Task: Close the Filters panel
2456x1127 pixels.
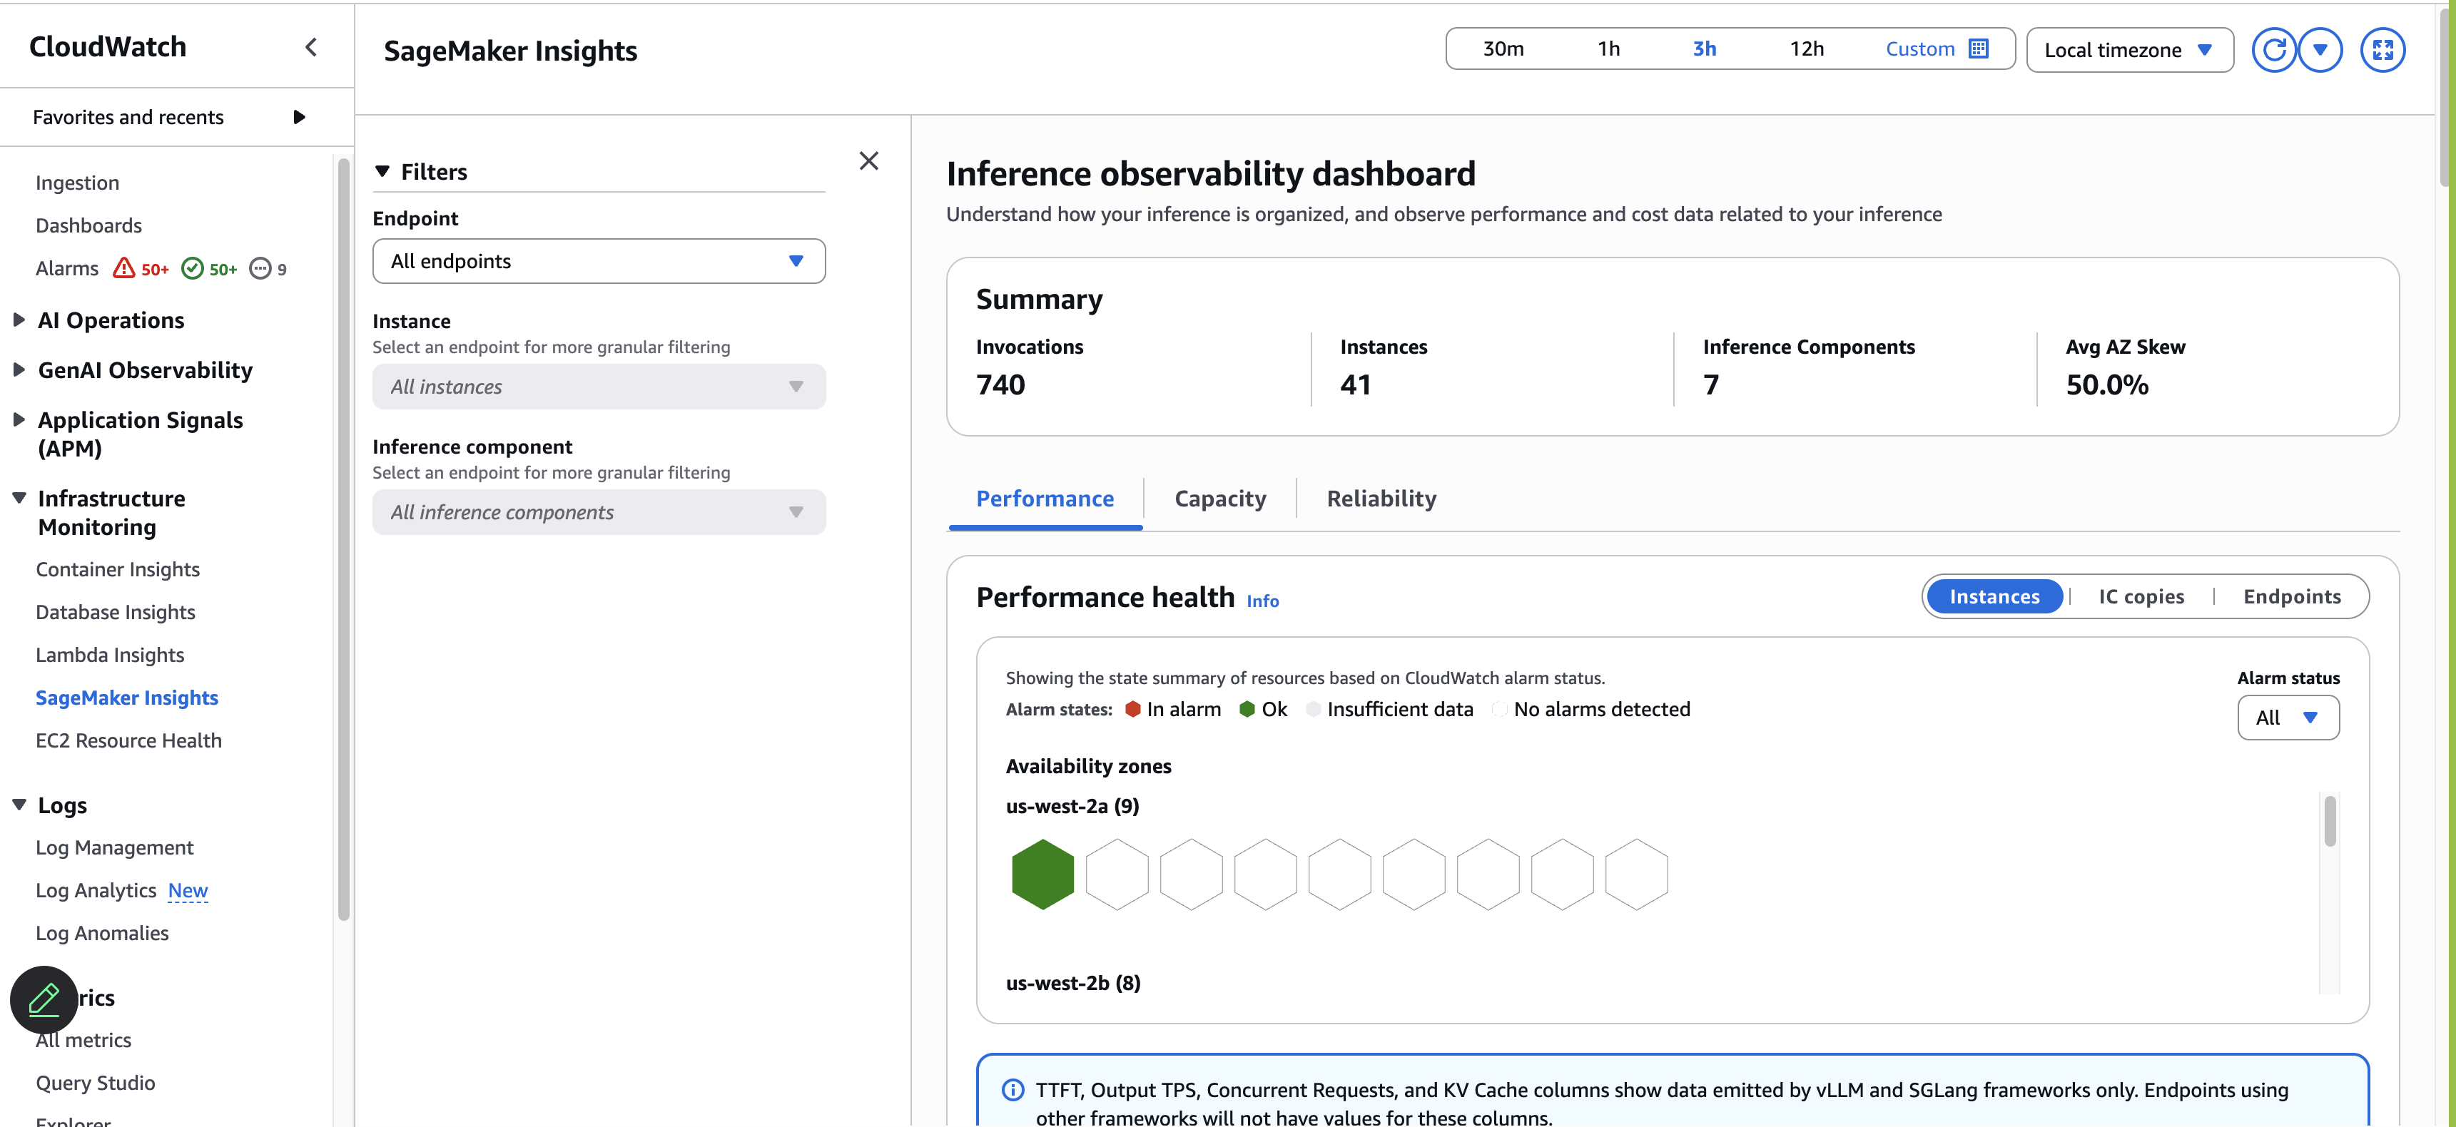Action: pos(868,160)
